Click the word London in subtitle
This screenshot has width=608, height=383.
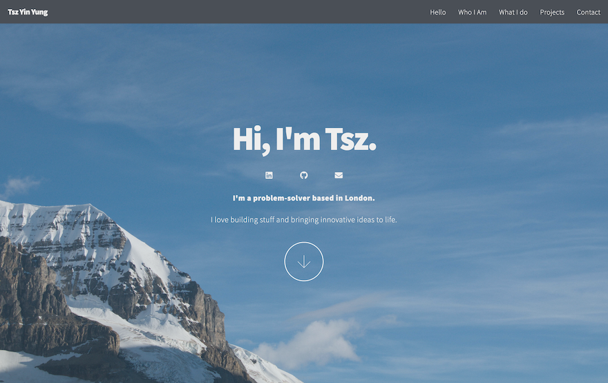359,198
